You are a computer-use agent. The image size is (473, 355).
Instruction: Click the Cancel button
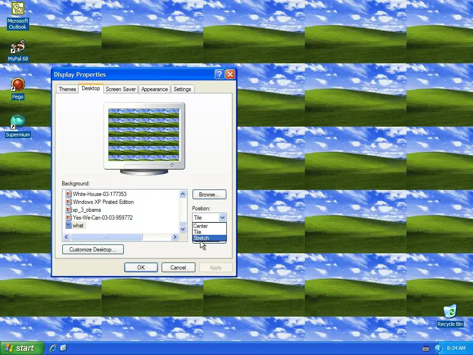178,268
